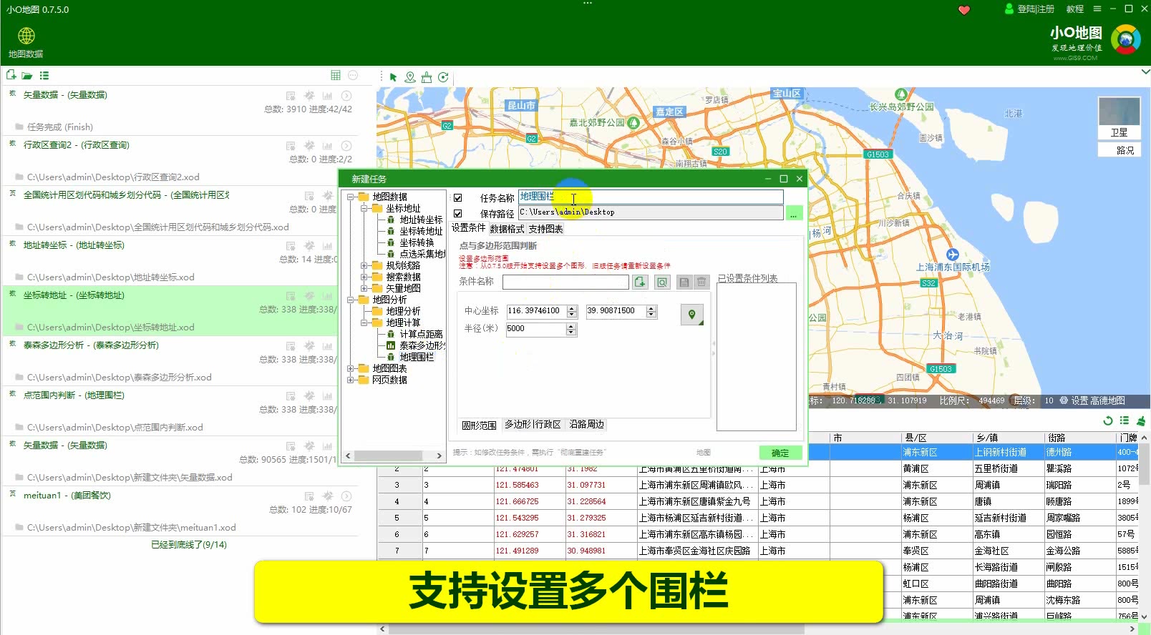Switch to the 沿路周边 tab
The width and height of the screenshot is (1151, 635).
pyautogui.click(x=587, y=424)
